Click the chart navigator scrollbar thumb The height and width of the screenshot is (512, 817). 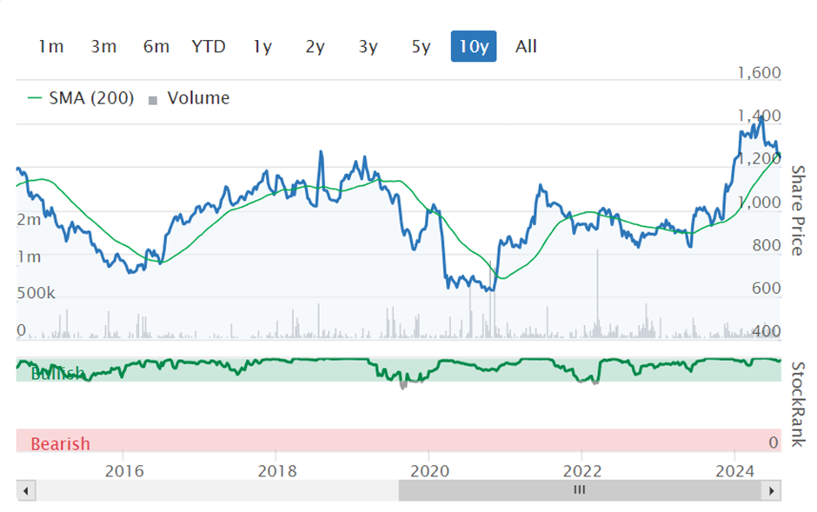pos(580,490)
